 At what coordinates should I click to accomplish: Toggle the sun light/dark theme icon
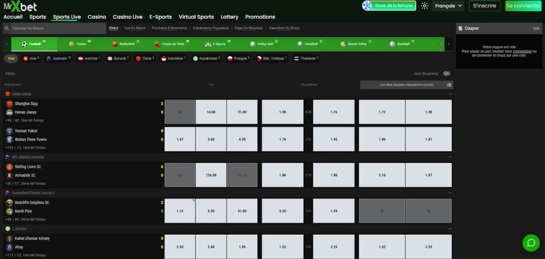tap(424, 6)
